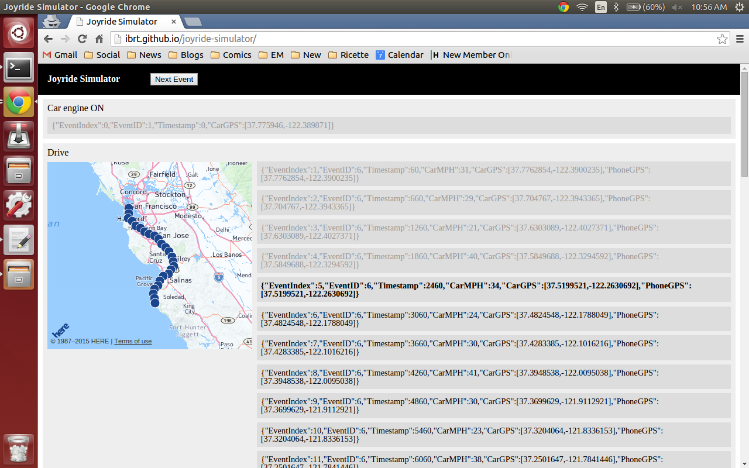
Task: Open the EM bookmarks folder
Action: point(271,55)
